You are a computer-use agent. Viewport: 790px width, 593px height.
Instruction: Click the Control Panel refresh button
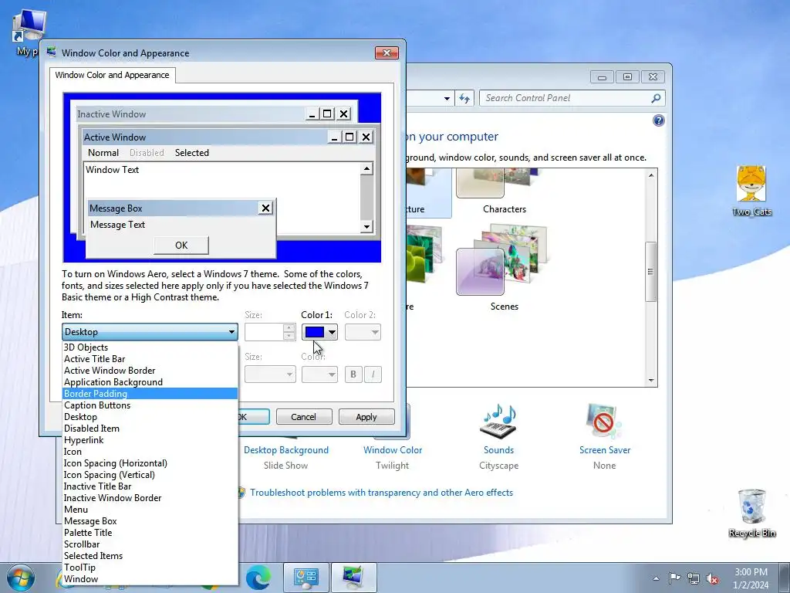pos(464,98)
